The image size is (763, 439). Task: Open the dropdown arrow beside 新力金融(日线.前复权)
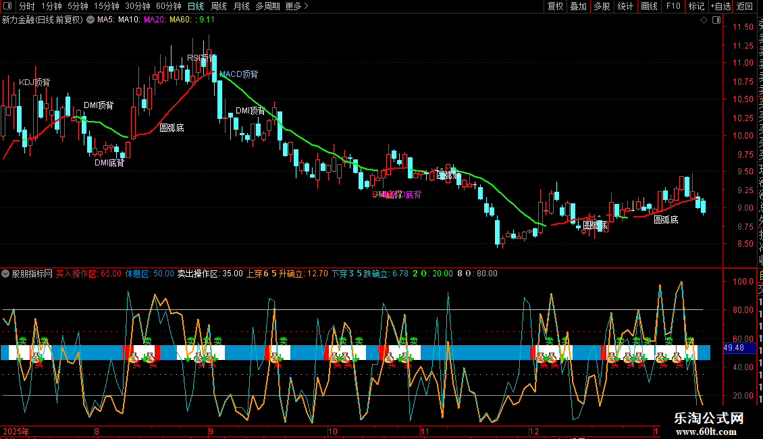point(90,20)
